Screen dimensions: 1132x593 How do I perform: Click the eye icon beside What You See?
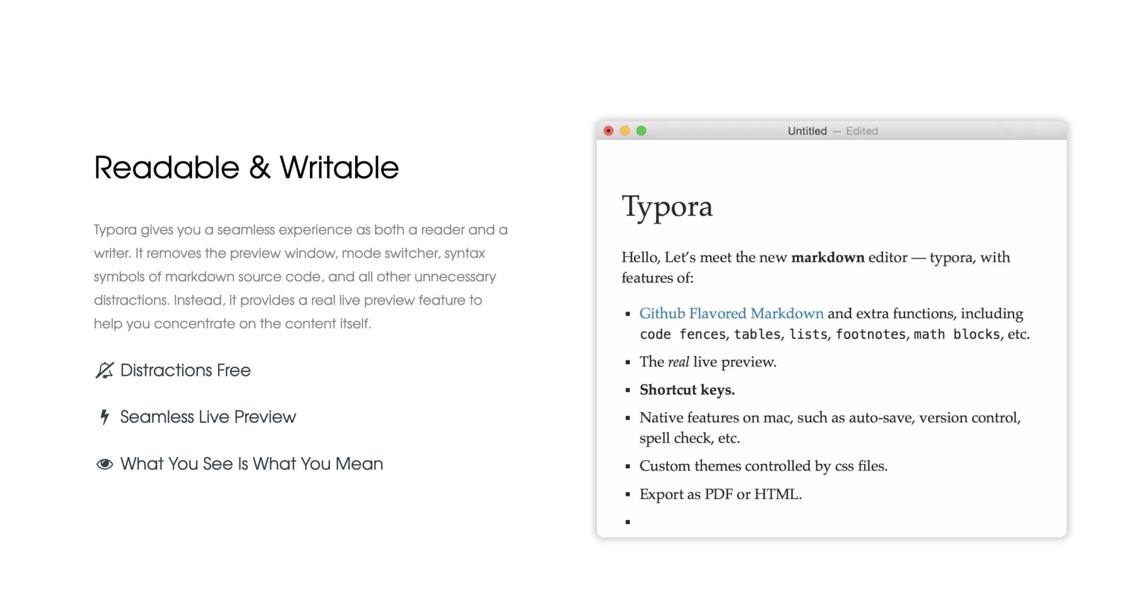pyautogui.click(x=104, y=463)
